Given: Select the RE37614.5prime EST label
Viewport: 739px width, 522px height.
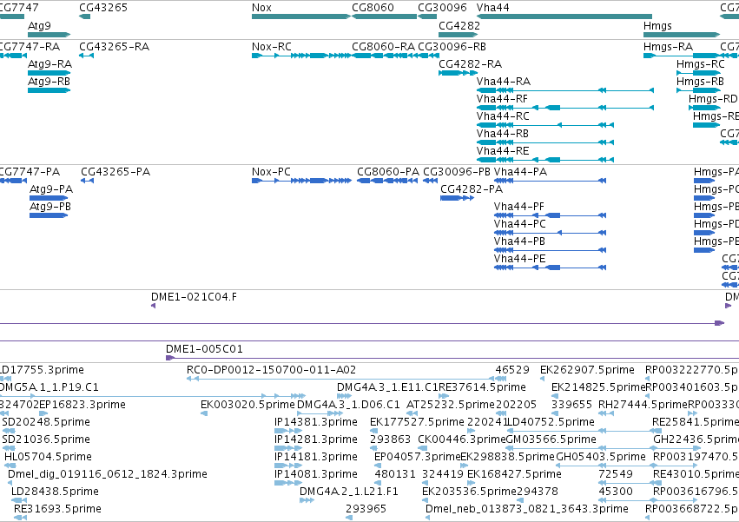Looking at the screenshot, I should 482,387.
